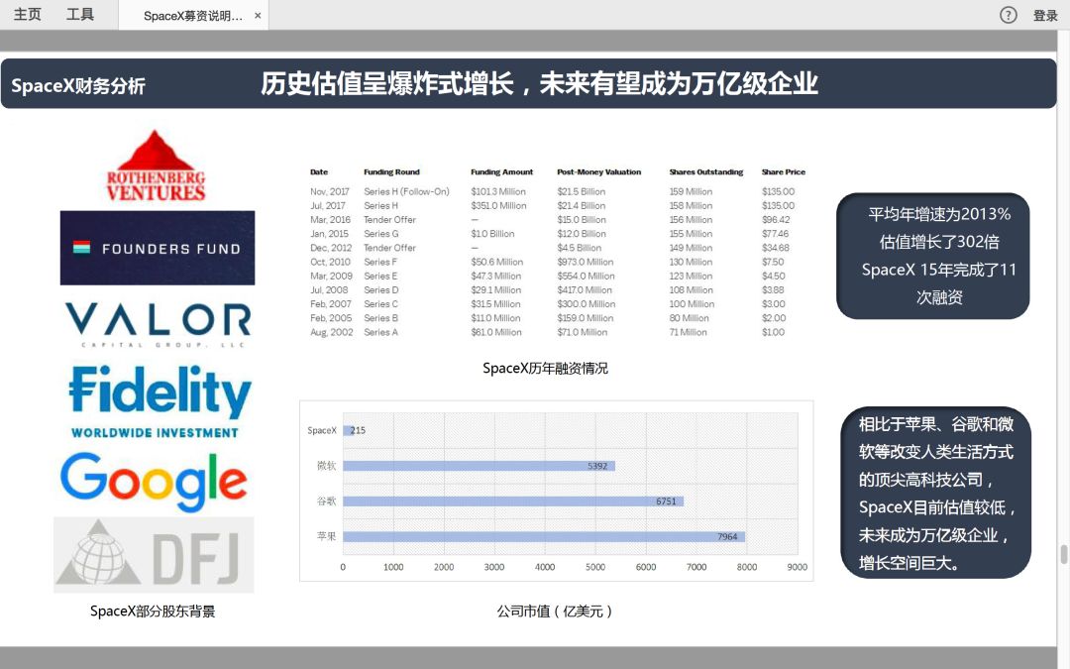Click the 'Feb, 2007' date cell
The width and height of the screenshot is (1070, 669).
point(331,304)
